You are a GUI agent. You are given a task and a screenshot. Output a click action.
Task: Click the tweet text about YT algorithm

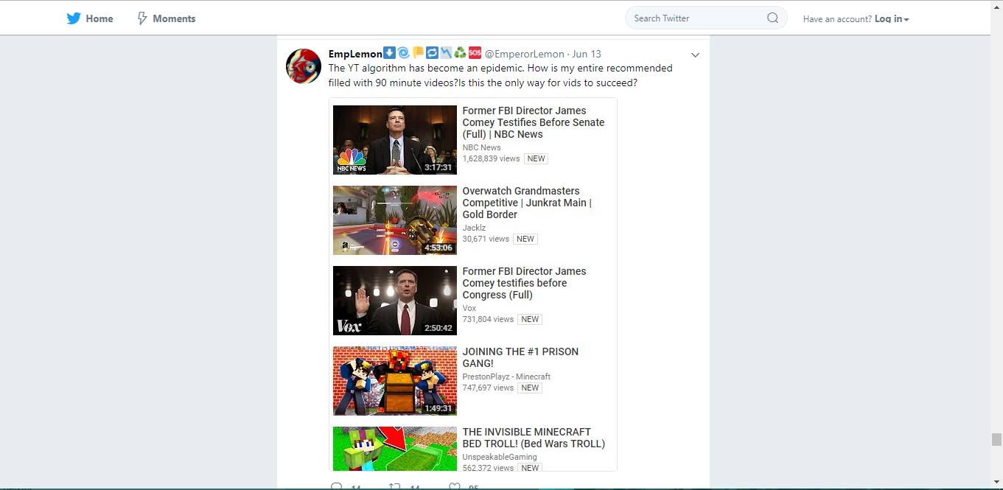(500, 75)
